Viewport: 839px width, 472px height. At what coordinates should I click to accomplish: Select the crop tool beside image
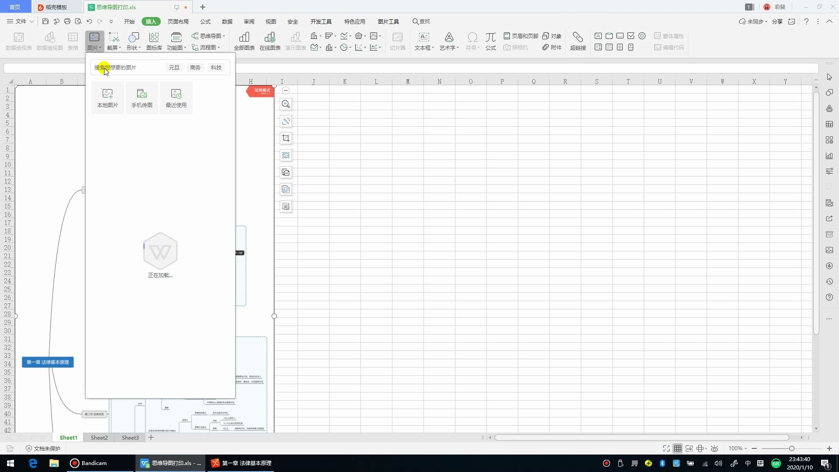286,138
